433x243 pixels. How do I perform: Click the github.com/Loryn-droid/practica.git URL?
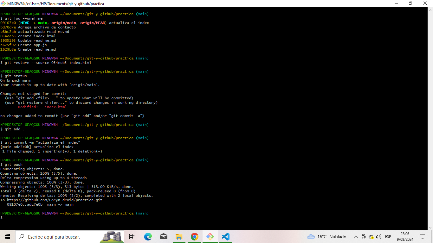55,200
